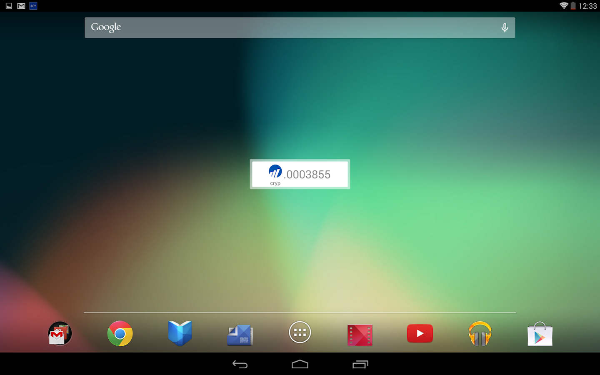
Task: Click the Google search bar
Action: pyautogui.click(x=300, y=27)
